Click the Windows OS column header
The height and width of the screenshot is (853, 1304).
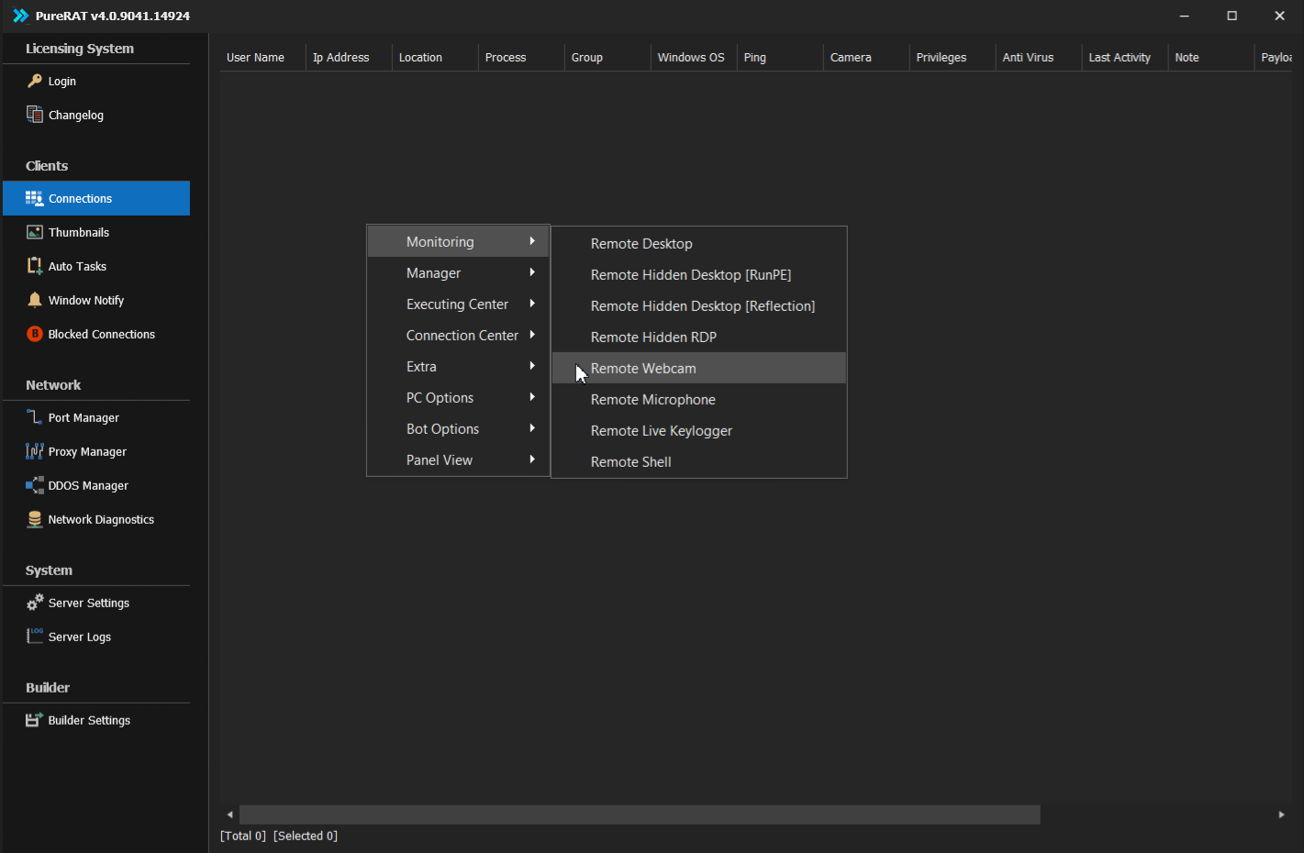pyautogui.click(x=694, y=57)
